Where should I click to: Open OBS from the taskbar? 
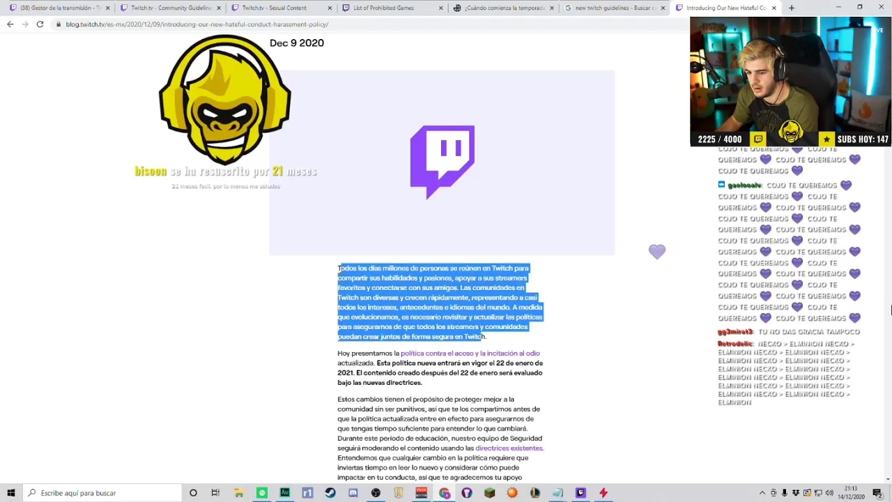click(x=376, y=493)
